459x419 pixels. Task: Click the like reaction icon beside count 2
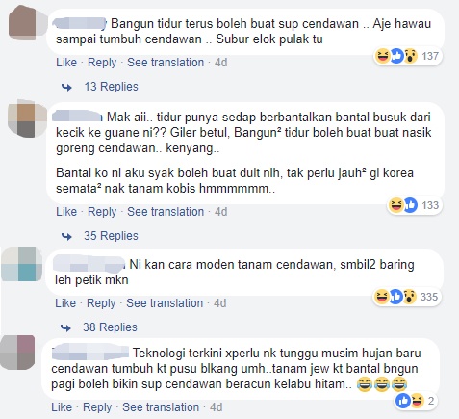point(403,401)
